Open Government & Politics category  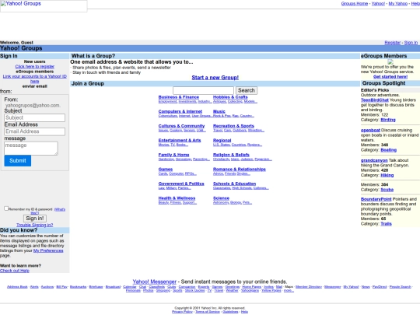pyautogui.click(x=181, y=184)
